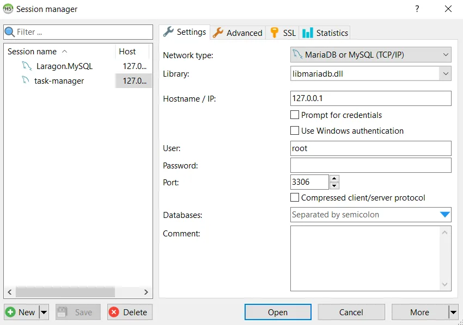This screenshot has width=463, height=325.
Task: Click the orange wrench icon on Advanced tab
Action: coord(218,33)
